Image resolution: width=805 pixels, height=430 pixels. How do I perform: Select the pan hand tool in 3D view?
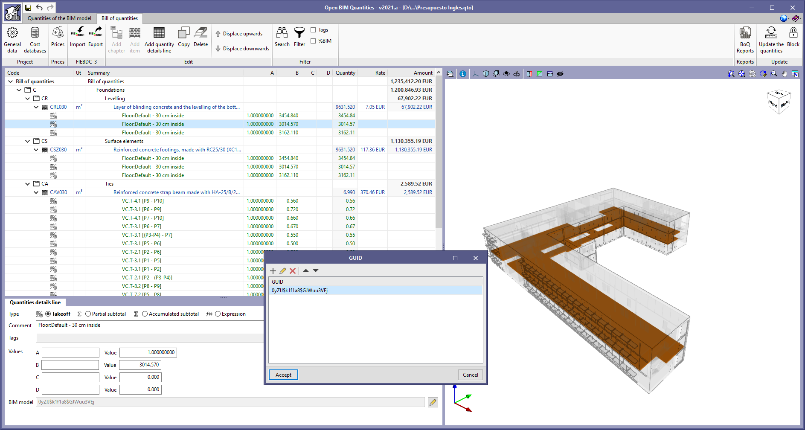[785, 74]
